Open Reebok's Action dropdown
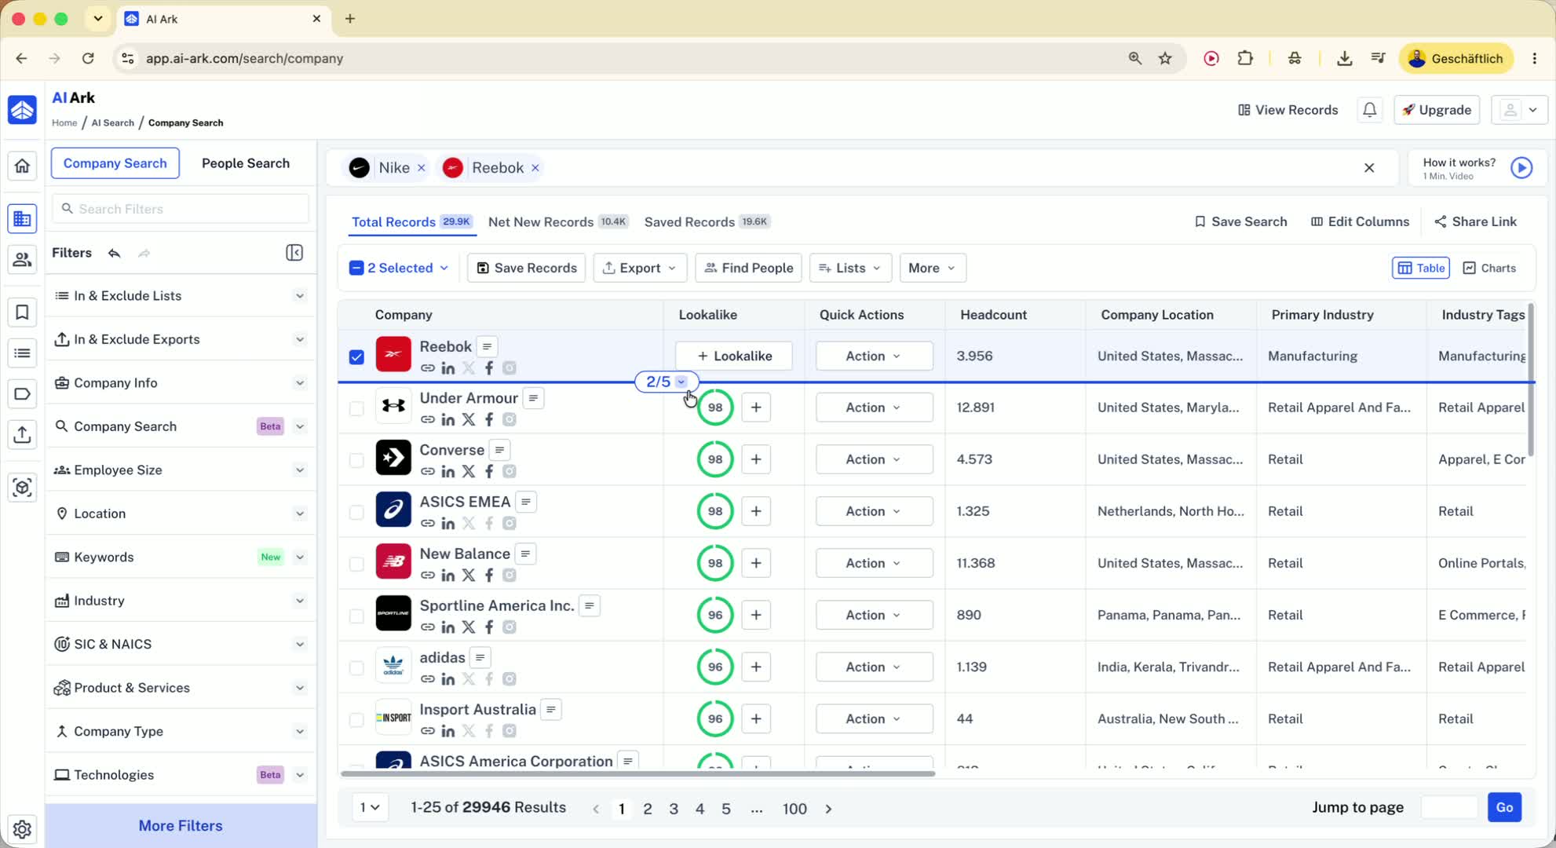Screen dimensions: 1556x848 coord(874,356)
